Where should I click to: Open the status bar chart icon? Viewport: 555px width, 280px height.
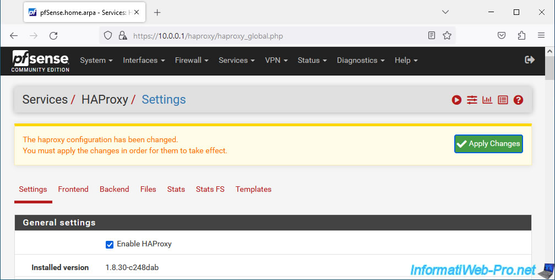pos(487,100)
